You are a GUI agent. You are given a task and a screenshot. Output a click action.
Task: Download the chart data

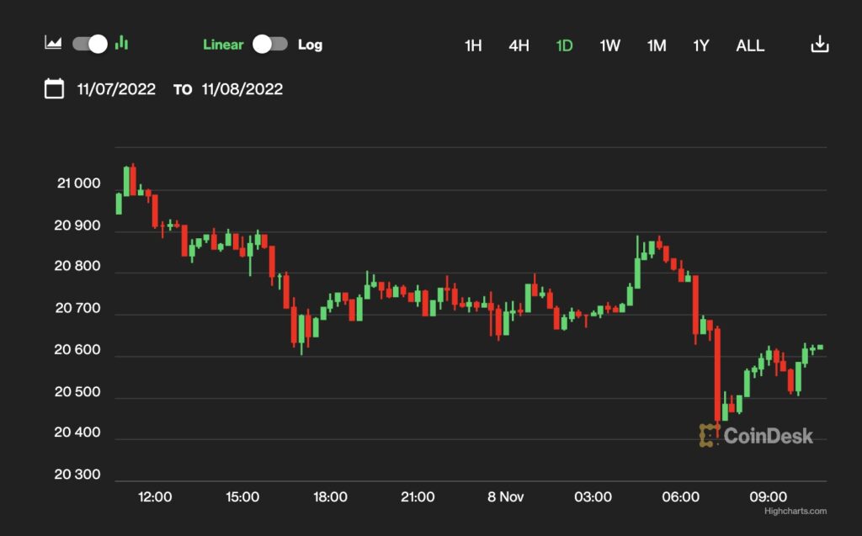click(x=820, y=44)
